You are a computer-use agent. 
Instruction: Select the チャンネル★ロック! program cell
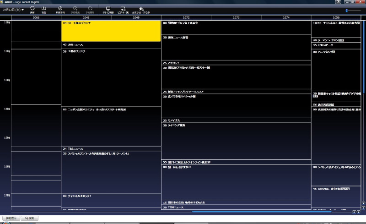(x=111, y=200)
